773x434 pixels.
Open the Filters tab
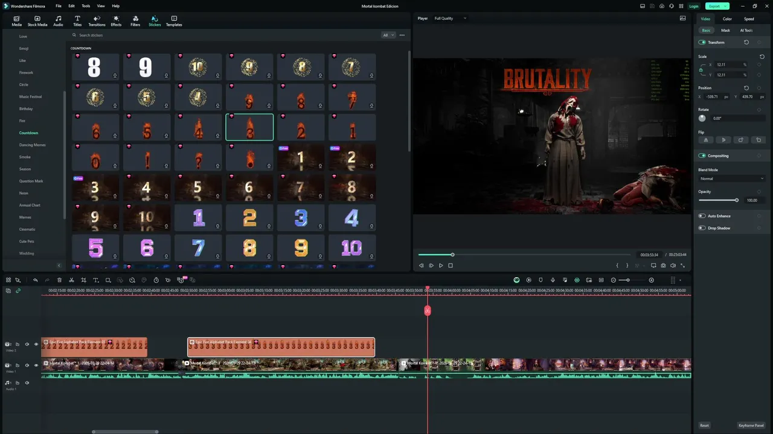[x=135, y=21]
